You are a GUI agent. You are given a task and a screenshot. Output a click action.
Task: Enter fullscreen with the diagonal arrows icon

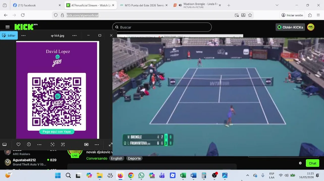[111, 144]
